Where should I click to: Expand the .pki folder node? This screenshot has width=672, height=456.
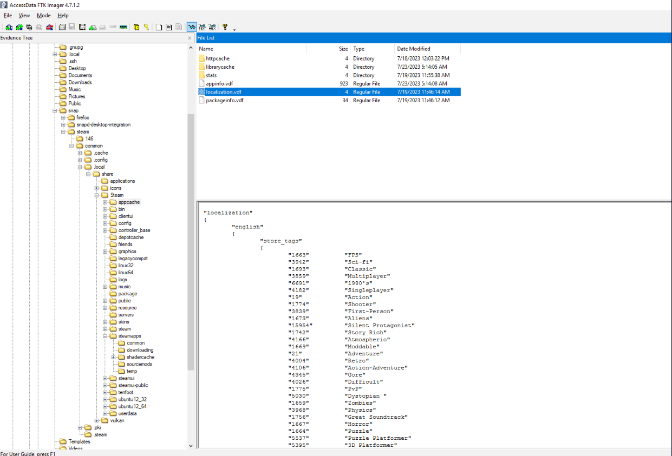point(80,427)
